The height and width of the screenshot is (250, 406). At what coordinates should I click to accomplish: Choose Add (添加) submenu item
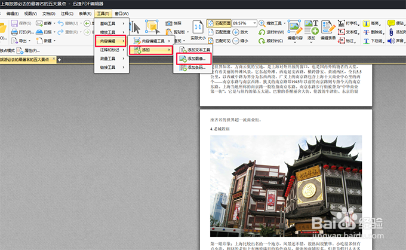coord(150,50)
